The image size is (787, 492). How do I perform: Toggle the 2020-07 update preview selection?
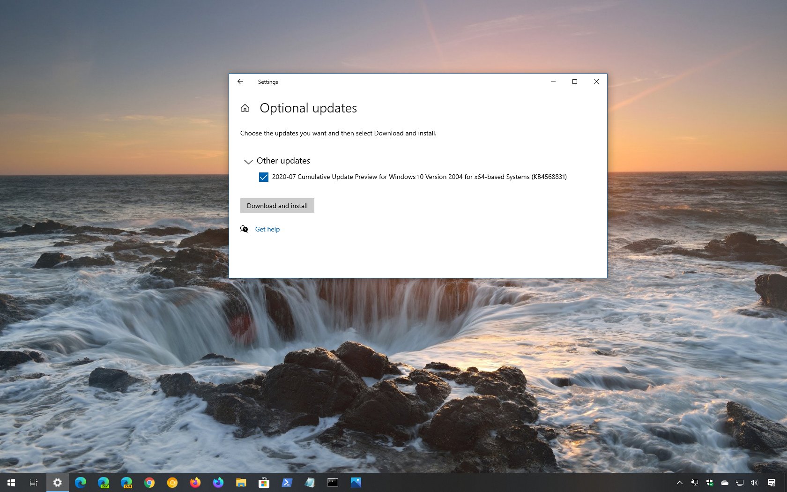pos(263,177)
